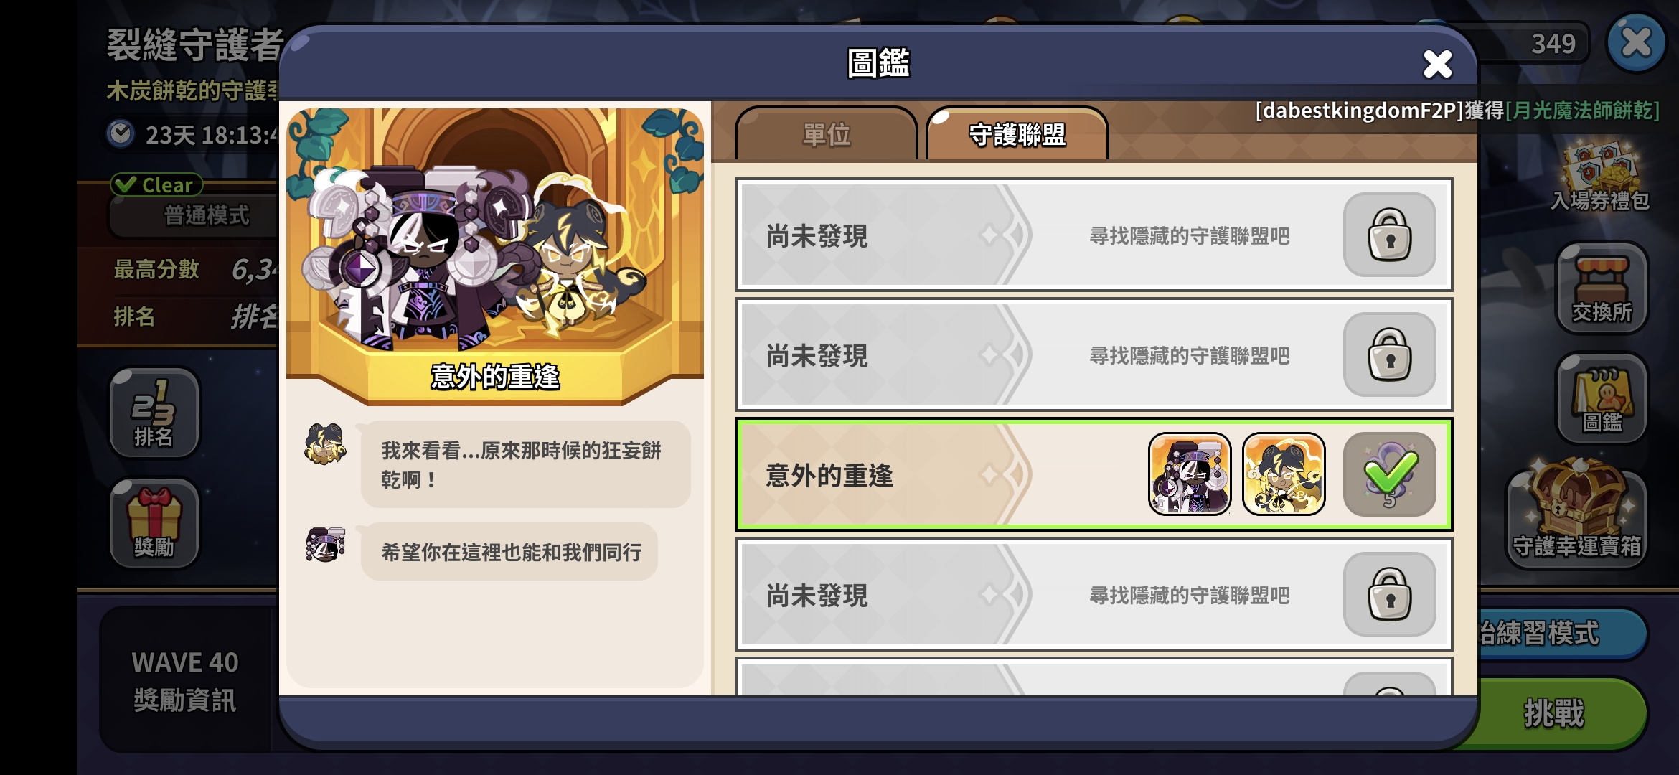Switch to the 單位 tab
Screen dimensions: 1679x775
pyautogui.click(x=827, y=134)
